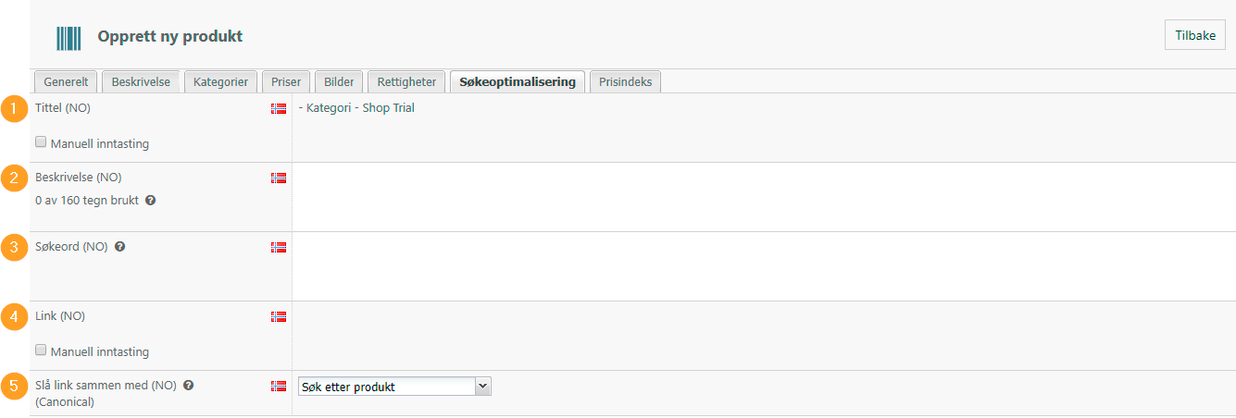This screenshot has height=418, width=1236.
Task: Open the Søk etter produkt dropdown
Action: (394, 387)
